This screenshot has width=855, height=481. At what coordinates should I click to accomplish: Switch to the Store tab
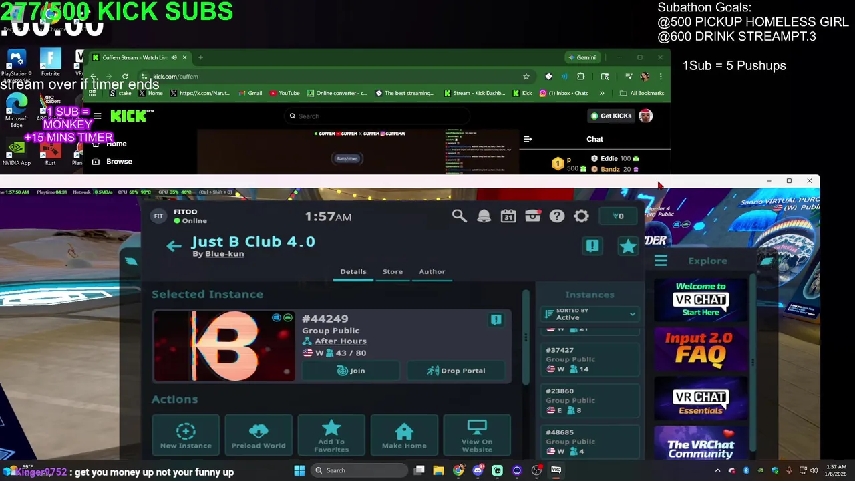tap(393, 271)
